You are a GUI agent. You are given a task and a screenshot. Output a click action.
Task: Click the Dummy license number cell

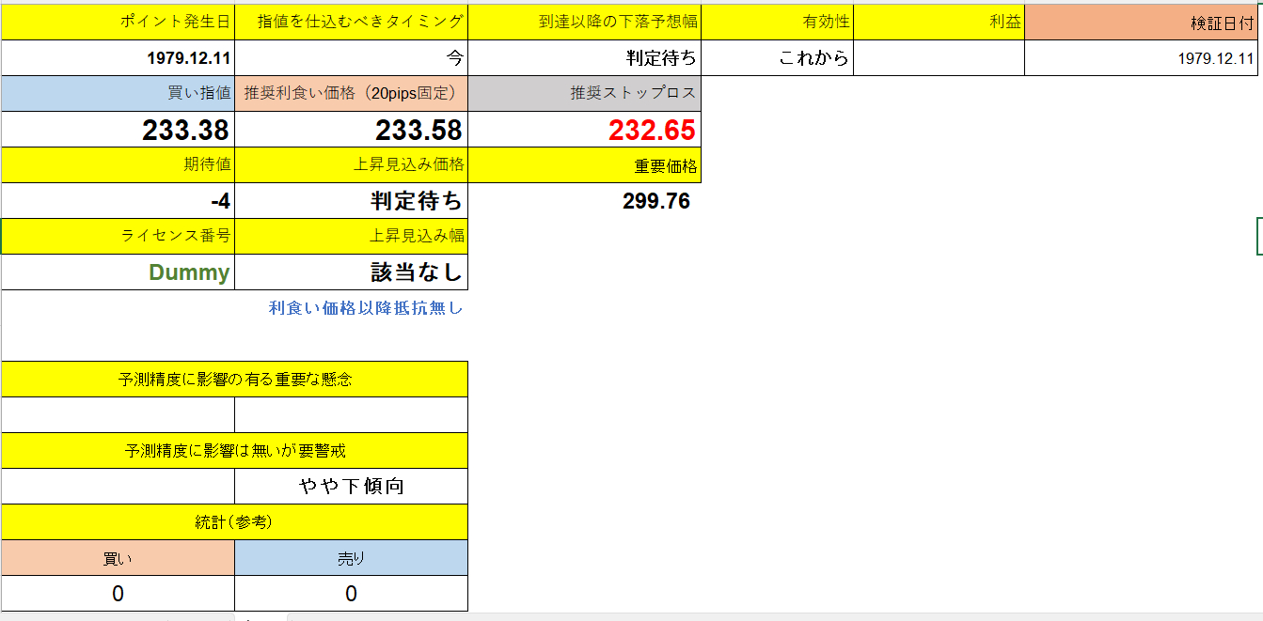point(117,272)
